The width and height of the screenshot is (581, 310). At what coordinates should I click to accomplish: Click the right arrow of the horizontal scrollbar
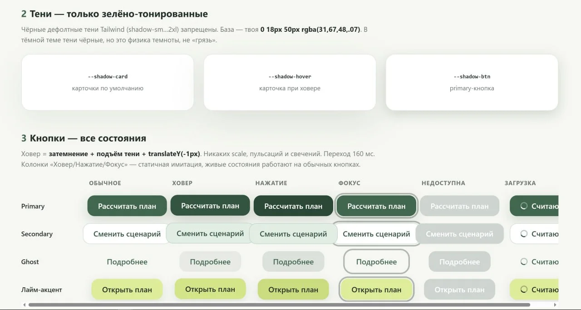[x=556, y=305]
